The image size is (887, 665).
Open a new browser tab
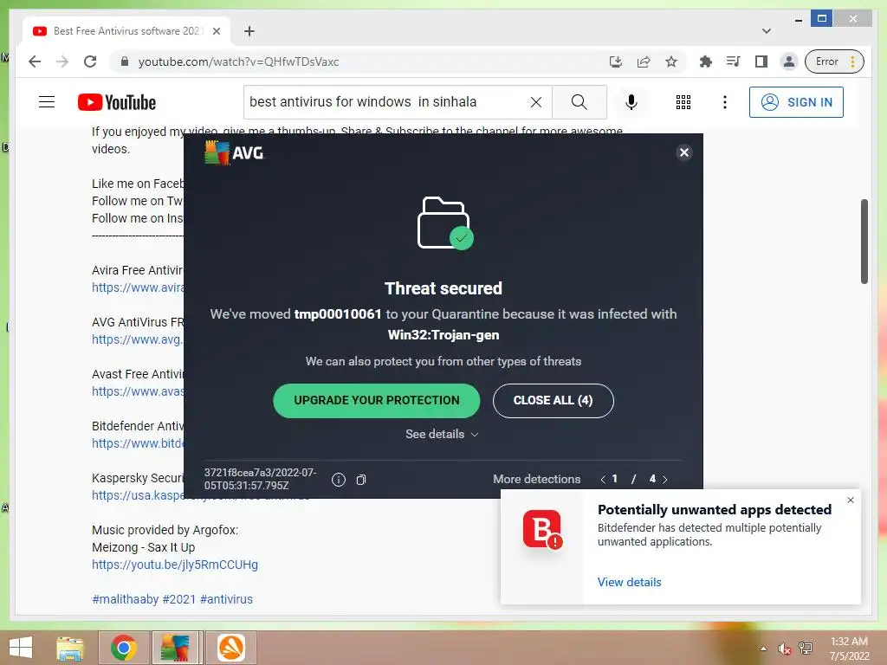(x=249, y=31)
